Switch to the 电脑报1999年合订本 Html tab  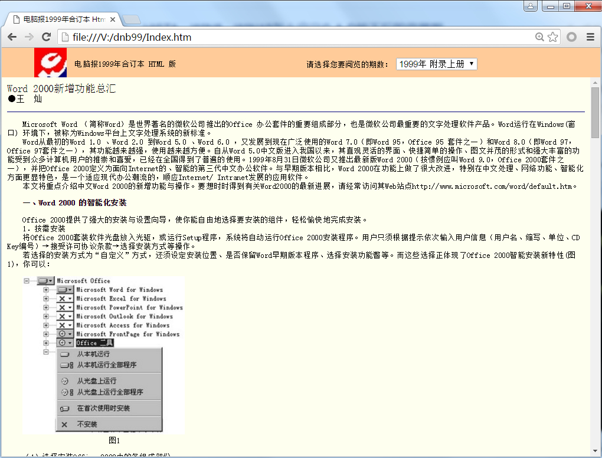pos(64,19)
